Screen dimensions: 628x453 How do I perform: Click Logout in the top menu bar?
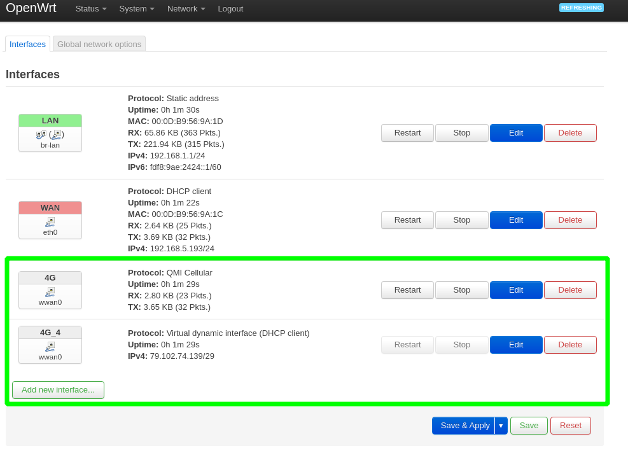[230, 9]
